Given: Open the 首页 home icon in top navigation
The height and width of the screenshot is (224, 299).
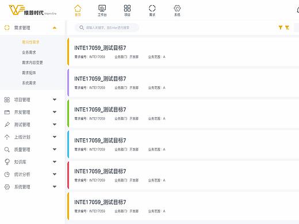Looking at the screenshot, I should 78,9.
